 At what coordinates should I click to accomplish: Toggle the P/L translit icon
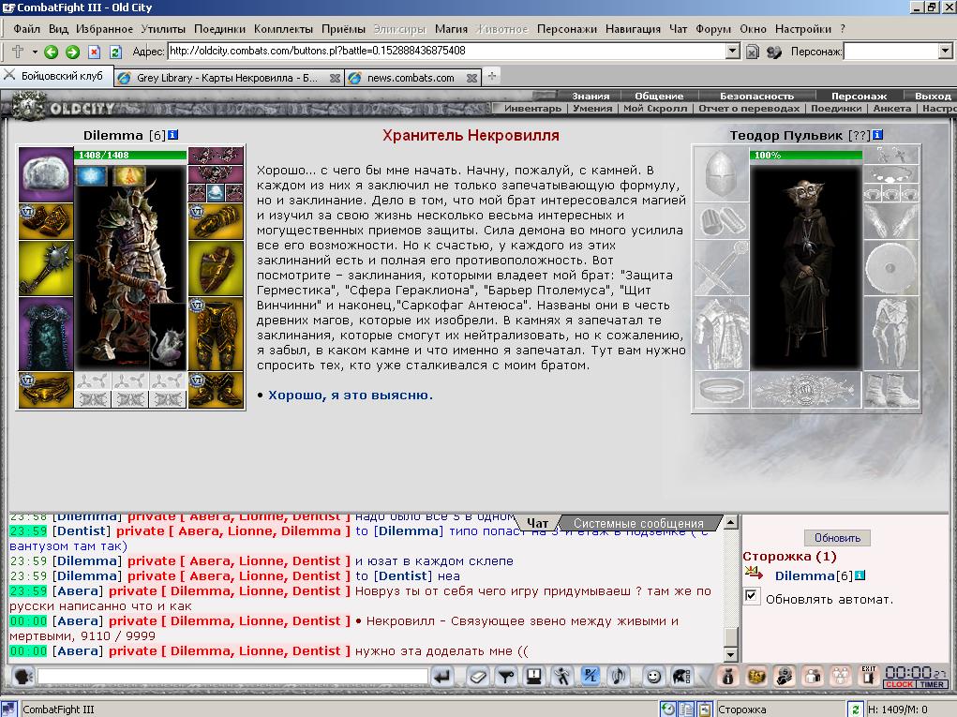(x=591, y=676)
